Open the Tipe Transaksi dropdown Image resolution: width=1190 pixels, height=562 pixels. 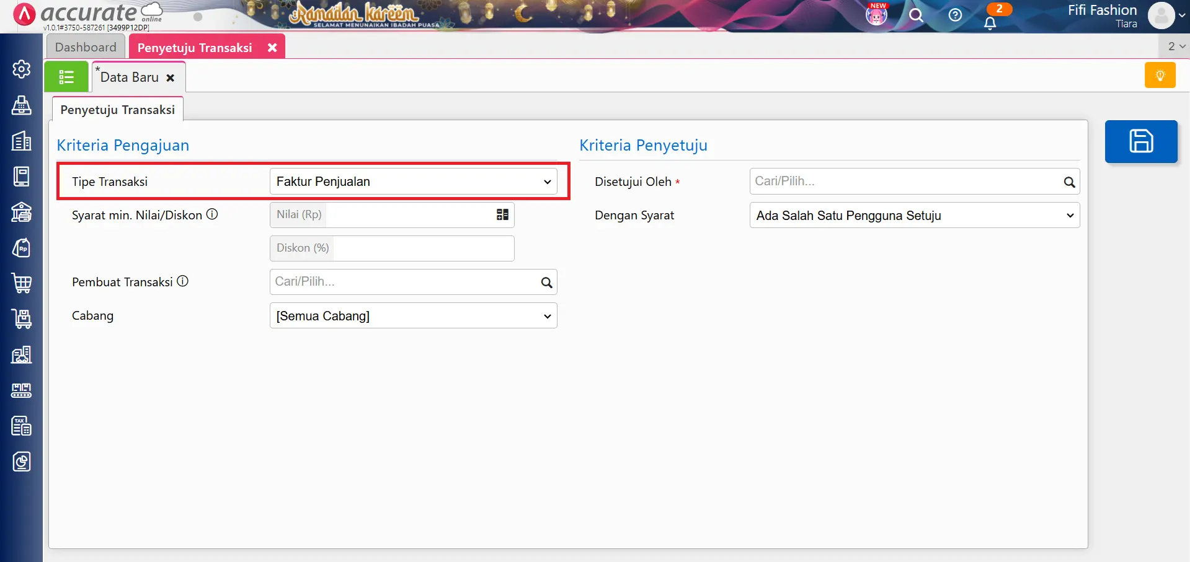pyautogui.click(x=413, y=182)
